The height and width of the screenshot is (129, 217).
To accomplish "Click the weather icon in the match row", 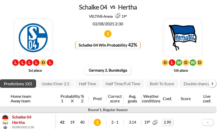I will [x=155, y=122].
